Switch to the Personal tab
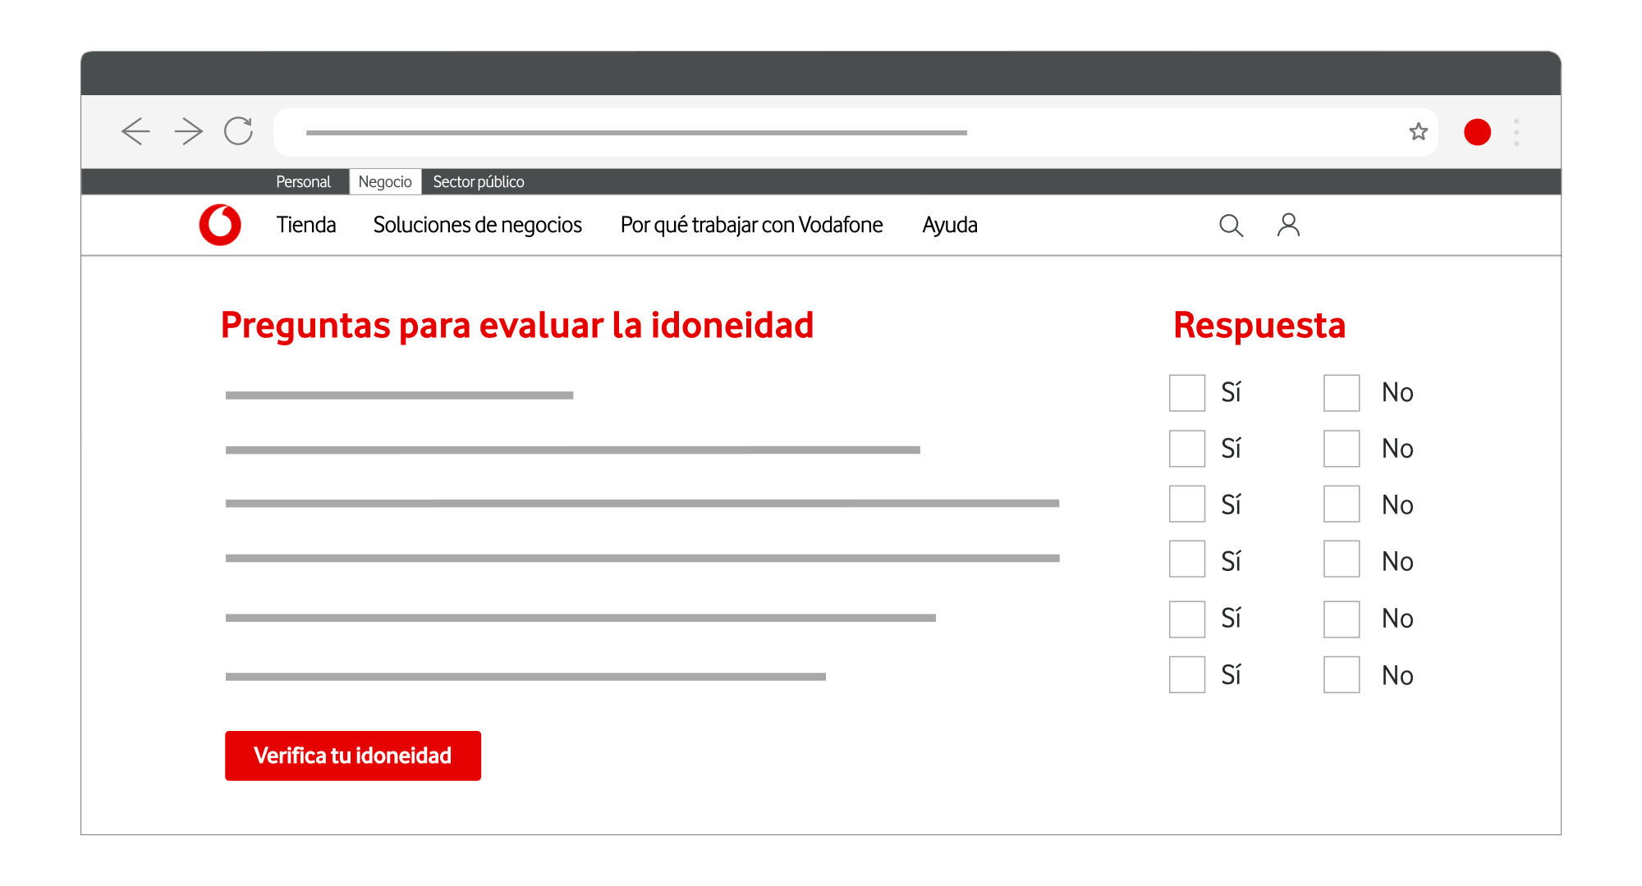Image resolution: width=1642 pixels, height=886 pixels. click(303, 181)
